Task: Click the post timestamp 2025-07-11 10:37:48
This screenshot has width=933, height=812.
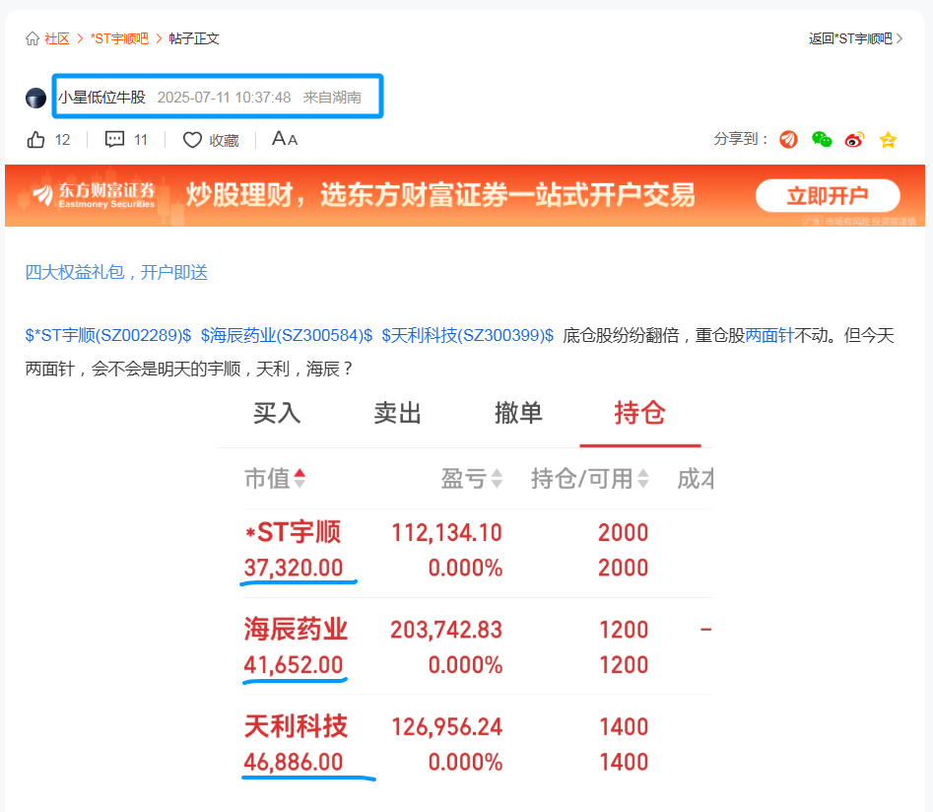Action: click(224, 97)
